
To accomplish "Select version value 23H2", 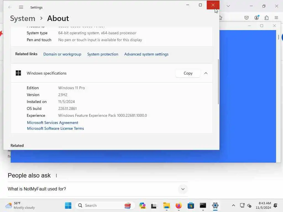I will [63, 95].
